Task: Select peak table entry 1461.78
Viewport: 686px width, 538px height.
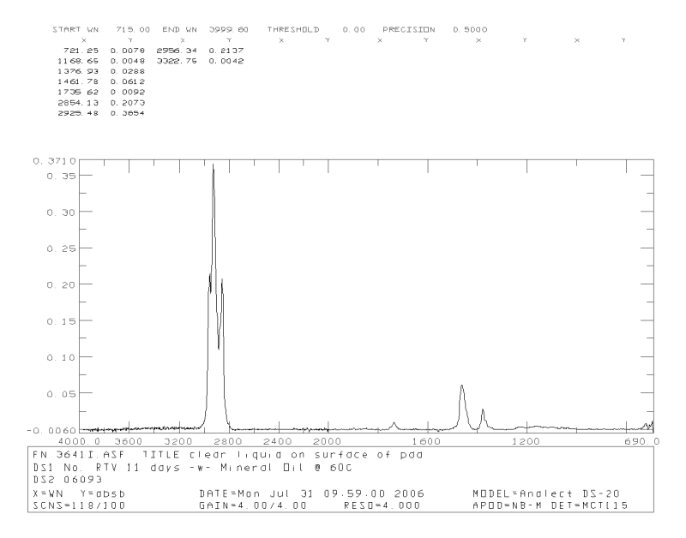Action: point(78,81)
